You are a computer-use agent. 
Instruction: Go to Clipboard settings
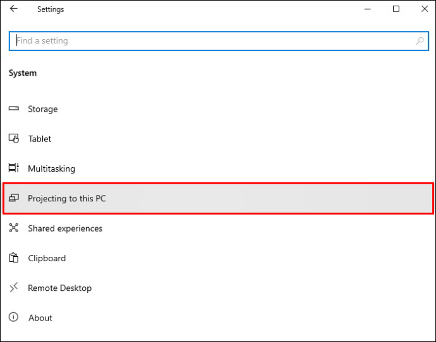[47, 258]
